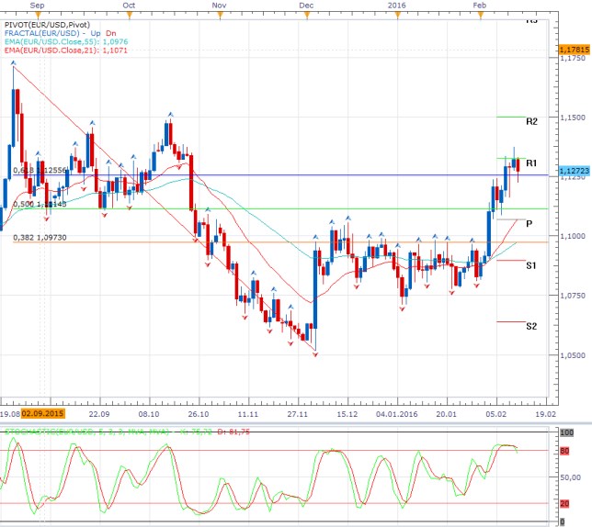Click the Sep month marker on the timeline
Viewport: 592px width, 527px height.
38,6
